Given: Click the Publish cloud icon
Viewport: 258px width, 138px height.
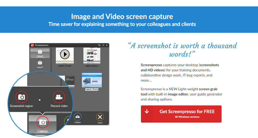Looking at the screenshot, I should point(78,117).
